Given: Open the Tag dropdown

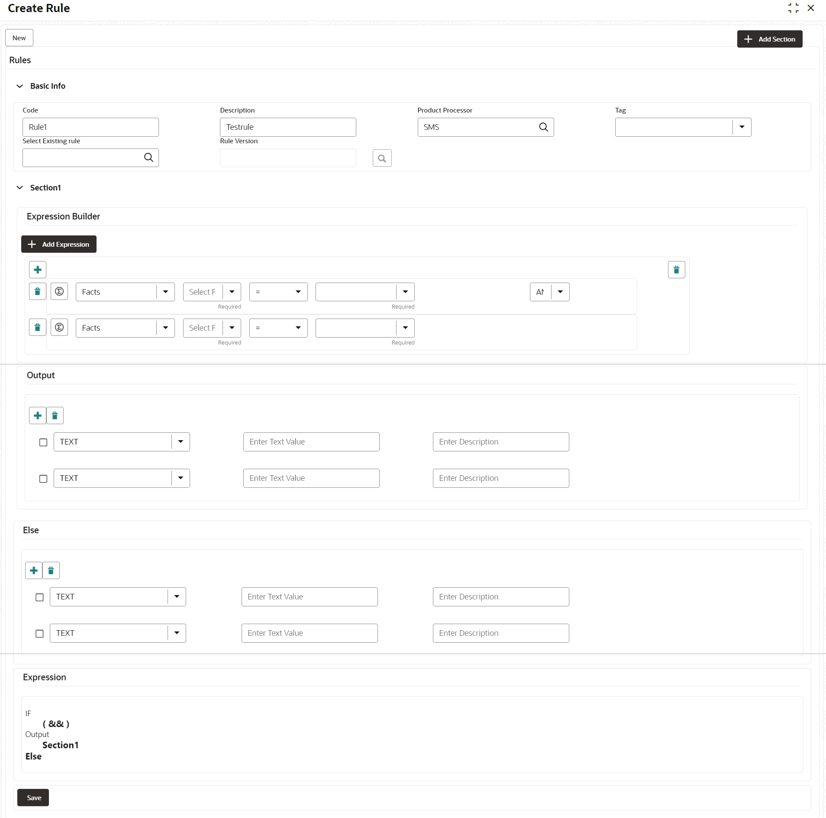Looking at the screenshot, I should point(742,127).
